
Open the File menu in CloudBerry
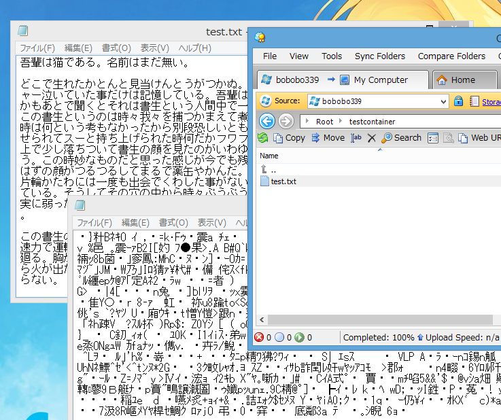[x=270, y=56]
